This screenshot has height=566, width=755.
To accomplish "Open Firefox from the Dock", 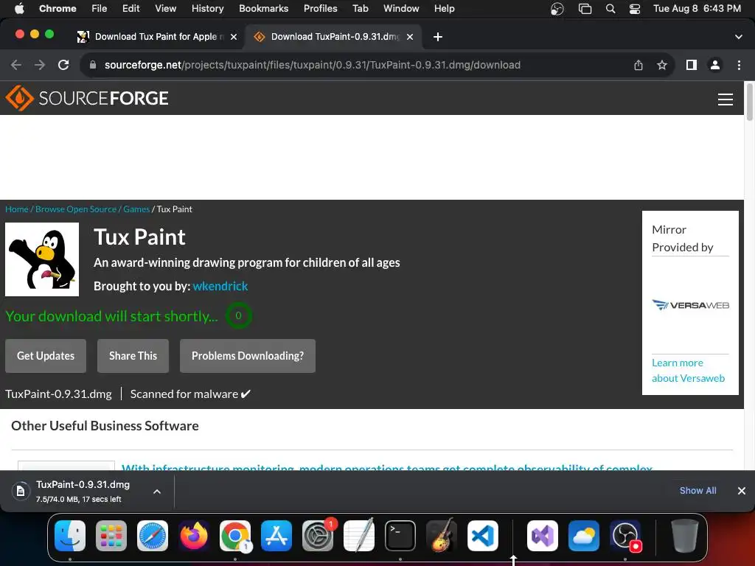I will 194,535.
